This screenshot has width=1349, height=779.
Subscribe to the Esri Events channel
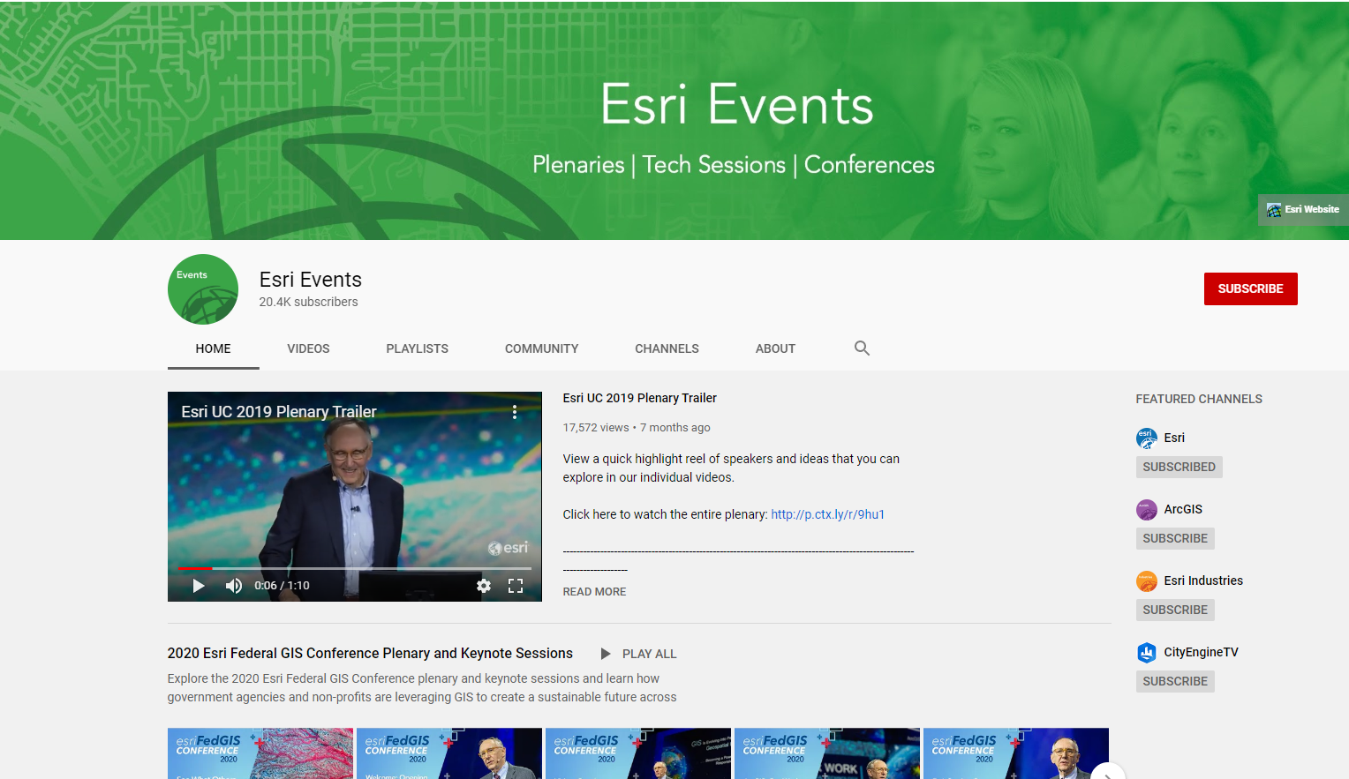click(x=1251, y=289)
